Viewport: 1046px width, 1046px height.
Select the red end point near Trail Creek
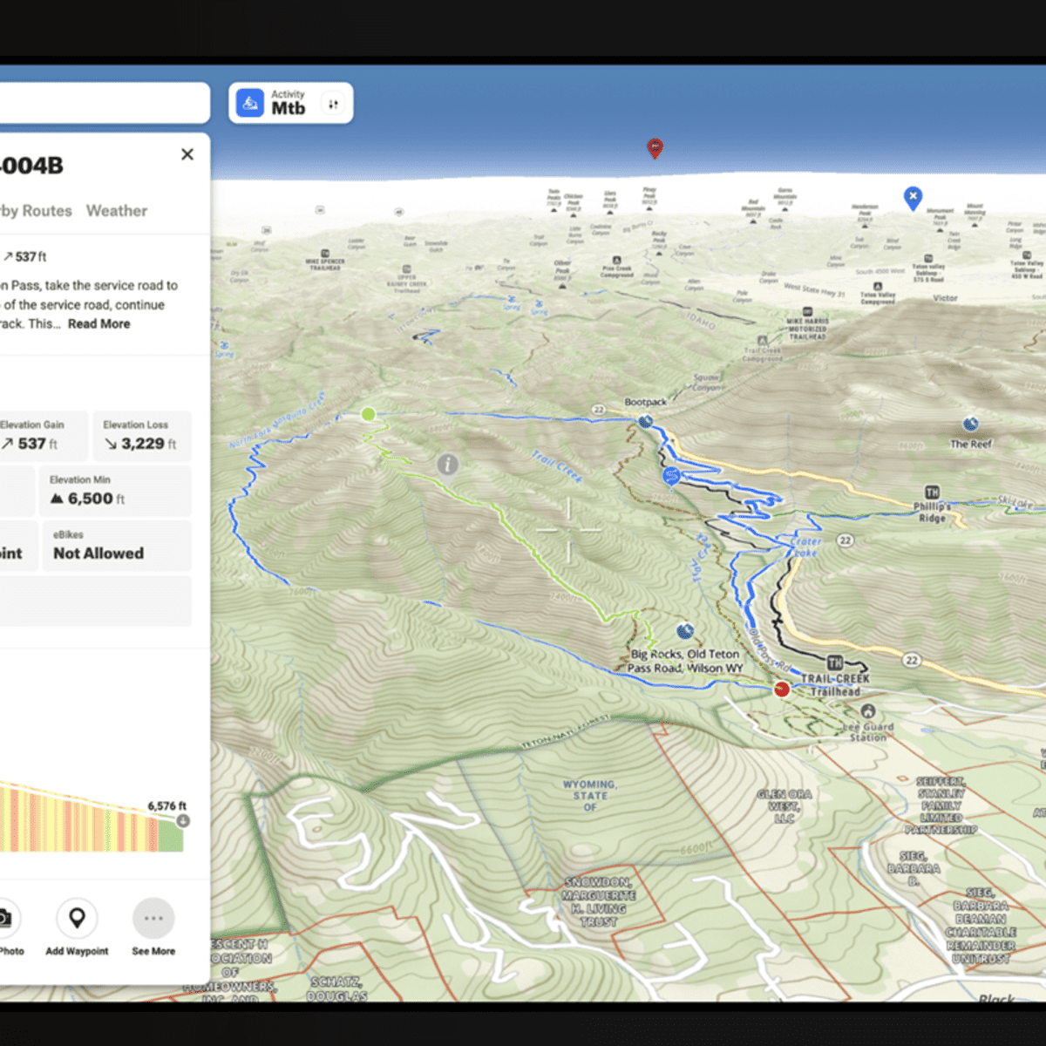pos(782,689)
